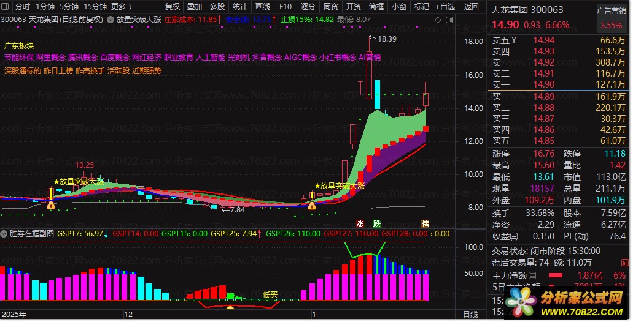Screen dimensions: 633x322
Task: Expand indicator dropdown beside 放量突破大涨
Action: tap(111, 20)
